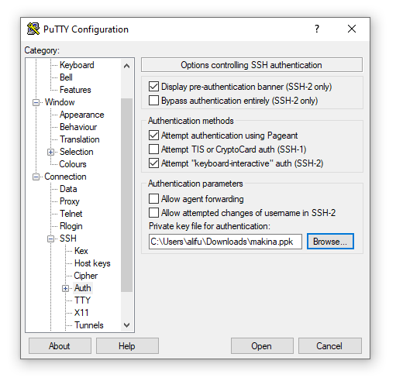396x381 pixels.
Task: Collapse the Connection tree node
Action: pyautogui.click(x=36, y=177)
